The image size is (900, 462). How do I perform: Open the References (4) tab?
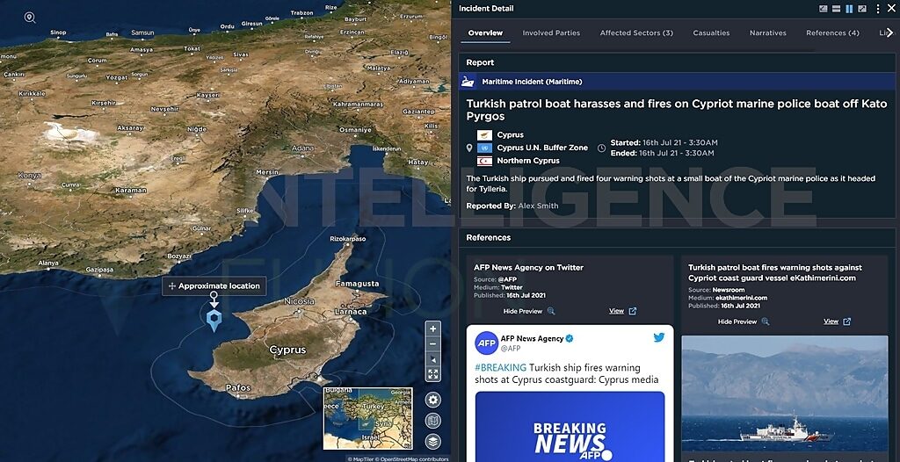832,33
